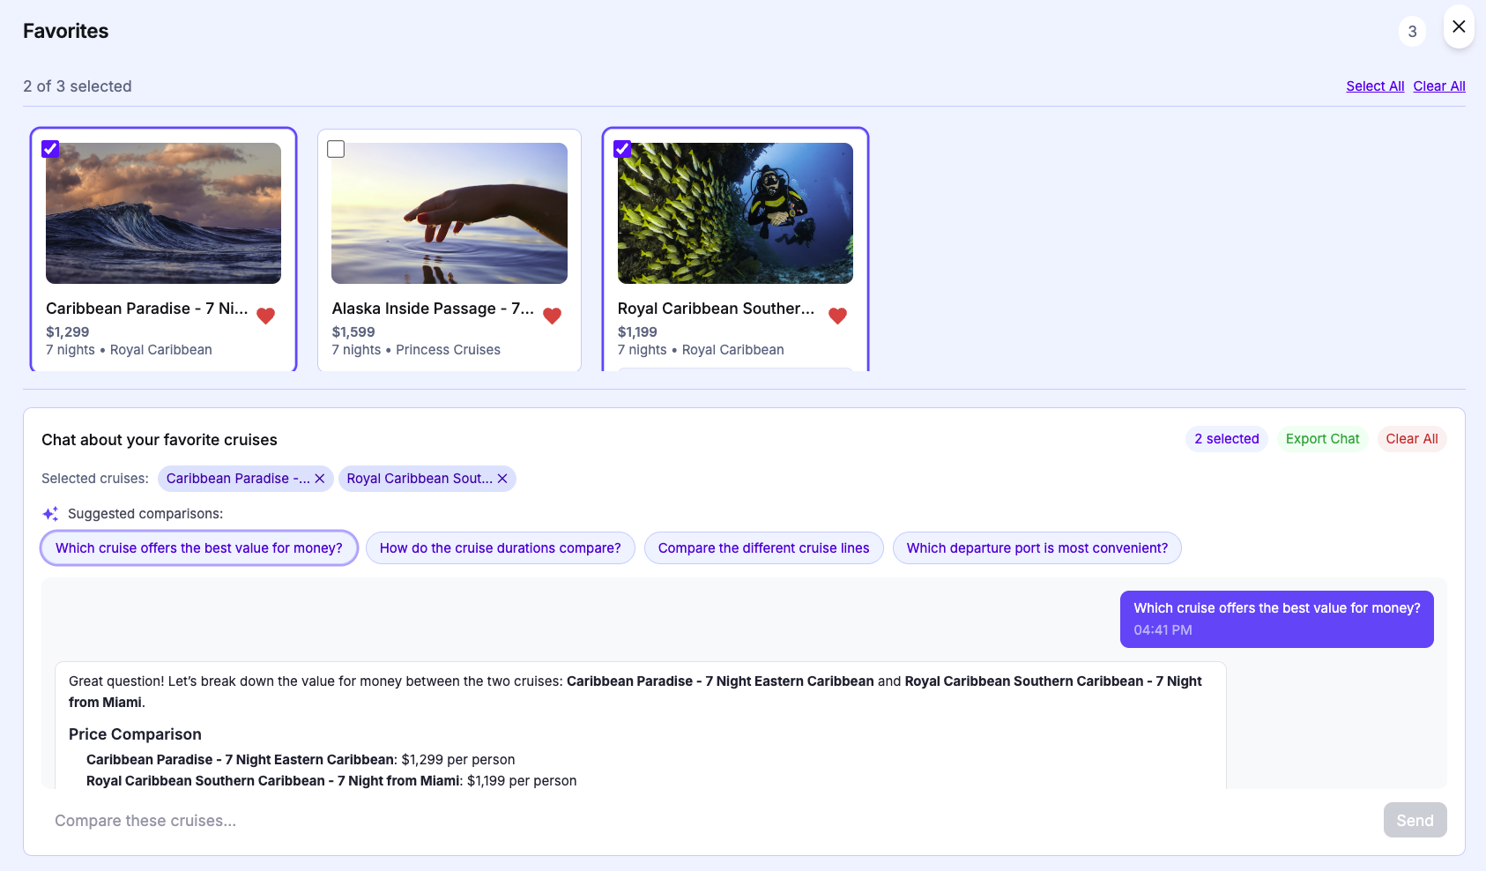Close the Favorites panel with the X icon
The height and width of the screenshot is (871, 1486).
[1459, 26]
